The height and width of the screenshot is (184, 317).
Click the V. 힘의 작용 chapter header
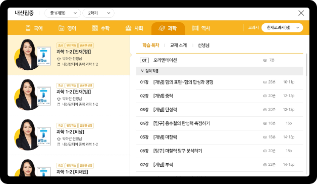tap(220, 71)
